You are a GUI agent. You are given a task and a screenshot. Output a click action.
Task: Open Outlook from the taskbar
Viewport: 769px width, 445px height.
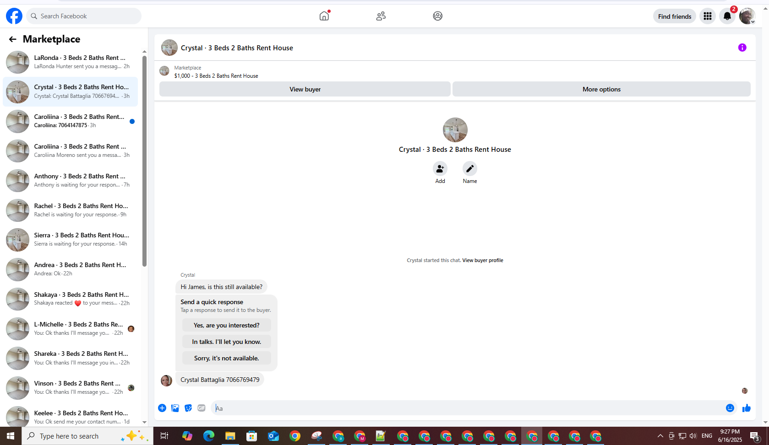(273, 436)
